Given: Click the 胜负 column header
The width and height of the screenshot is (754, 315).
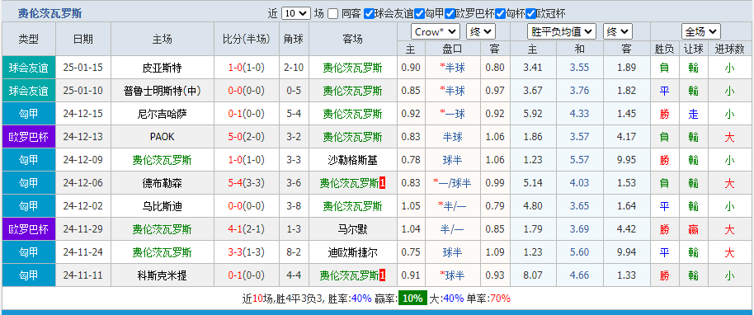Looking at the screenshot, I should 664,49.
